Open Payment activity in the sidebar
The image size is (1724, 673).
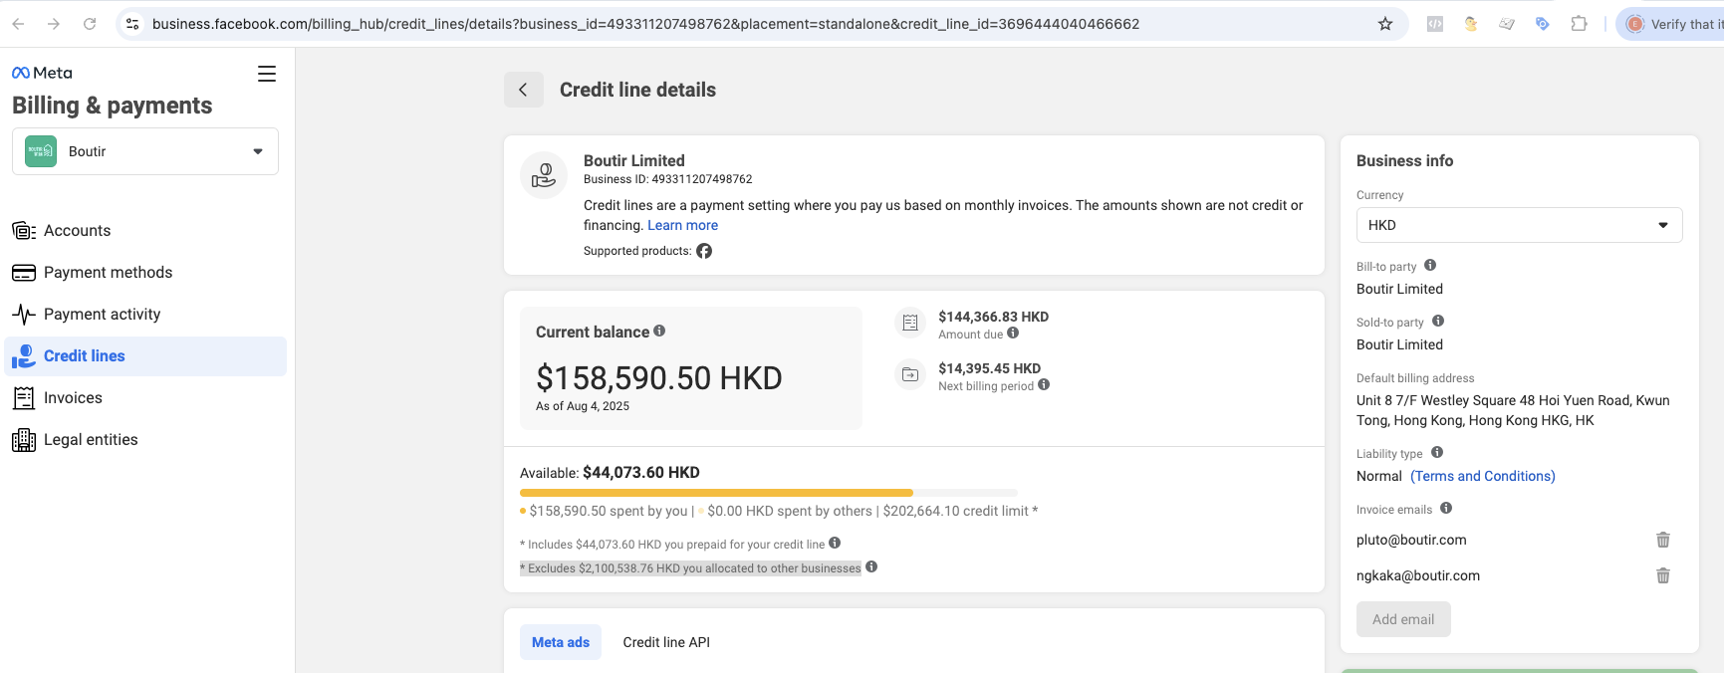(x=146, y=315)
